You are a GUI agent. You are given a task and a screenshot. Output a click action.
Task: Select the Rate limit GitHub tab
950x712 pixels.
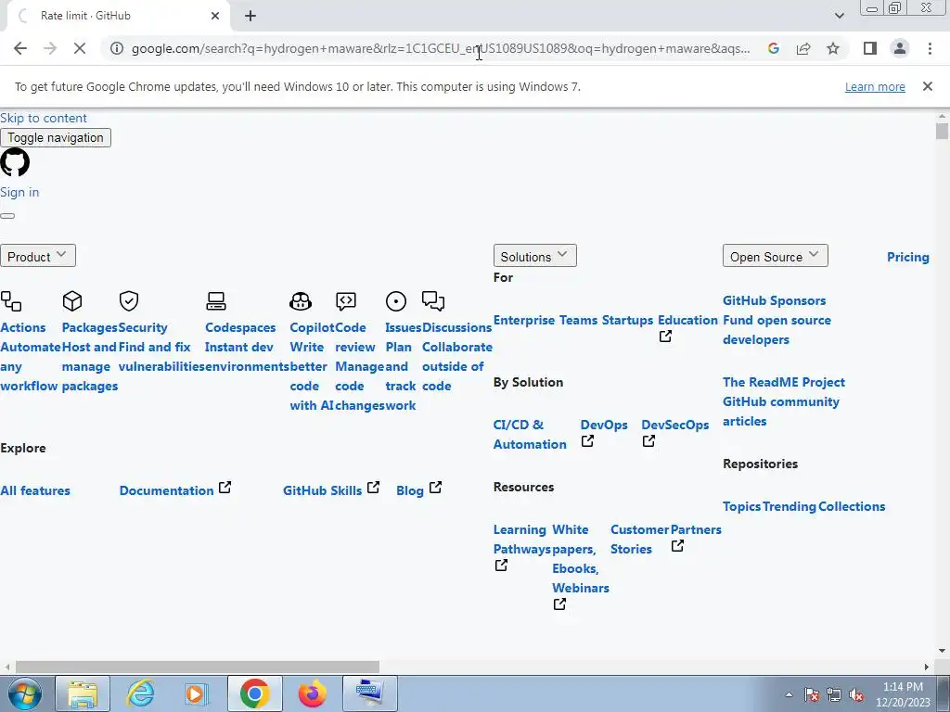click(x=118, y=16)
